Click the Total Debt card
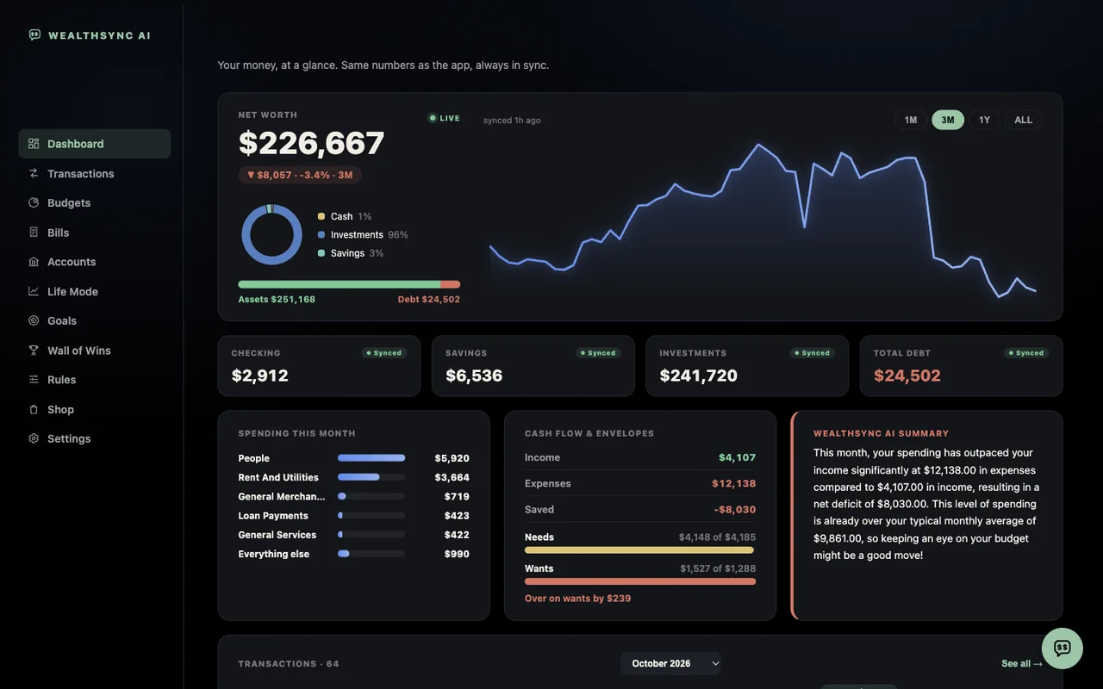1103x689 pixels. pyautogui.click(x=961, y=366)
